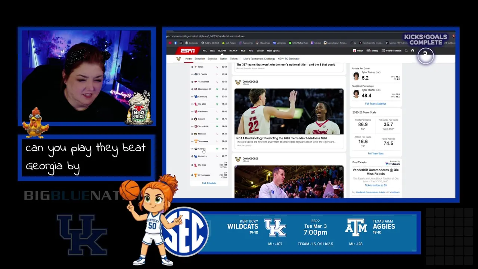The image size is (478, 269).
Task: Click the Oklahoma logo in the schedule list
Action: point(196,111)
